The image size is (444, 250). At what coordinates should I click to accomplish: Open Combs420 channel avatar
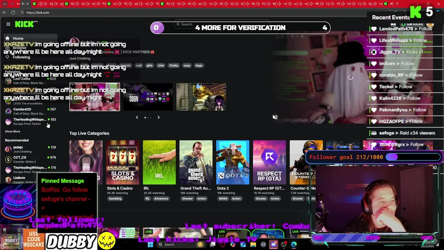pyautogui.click(x=8, y=111)
